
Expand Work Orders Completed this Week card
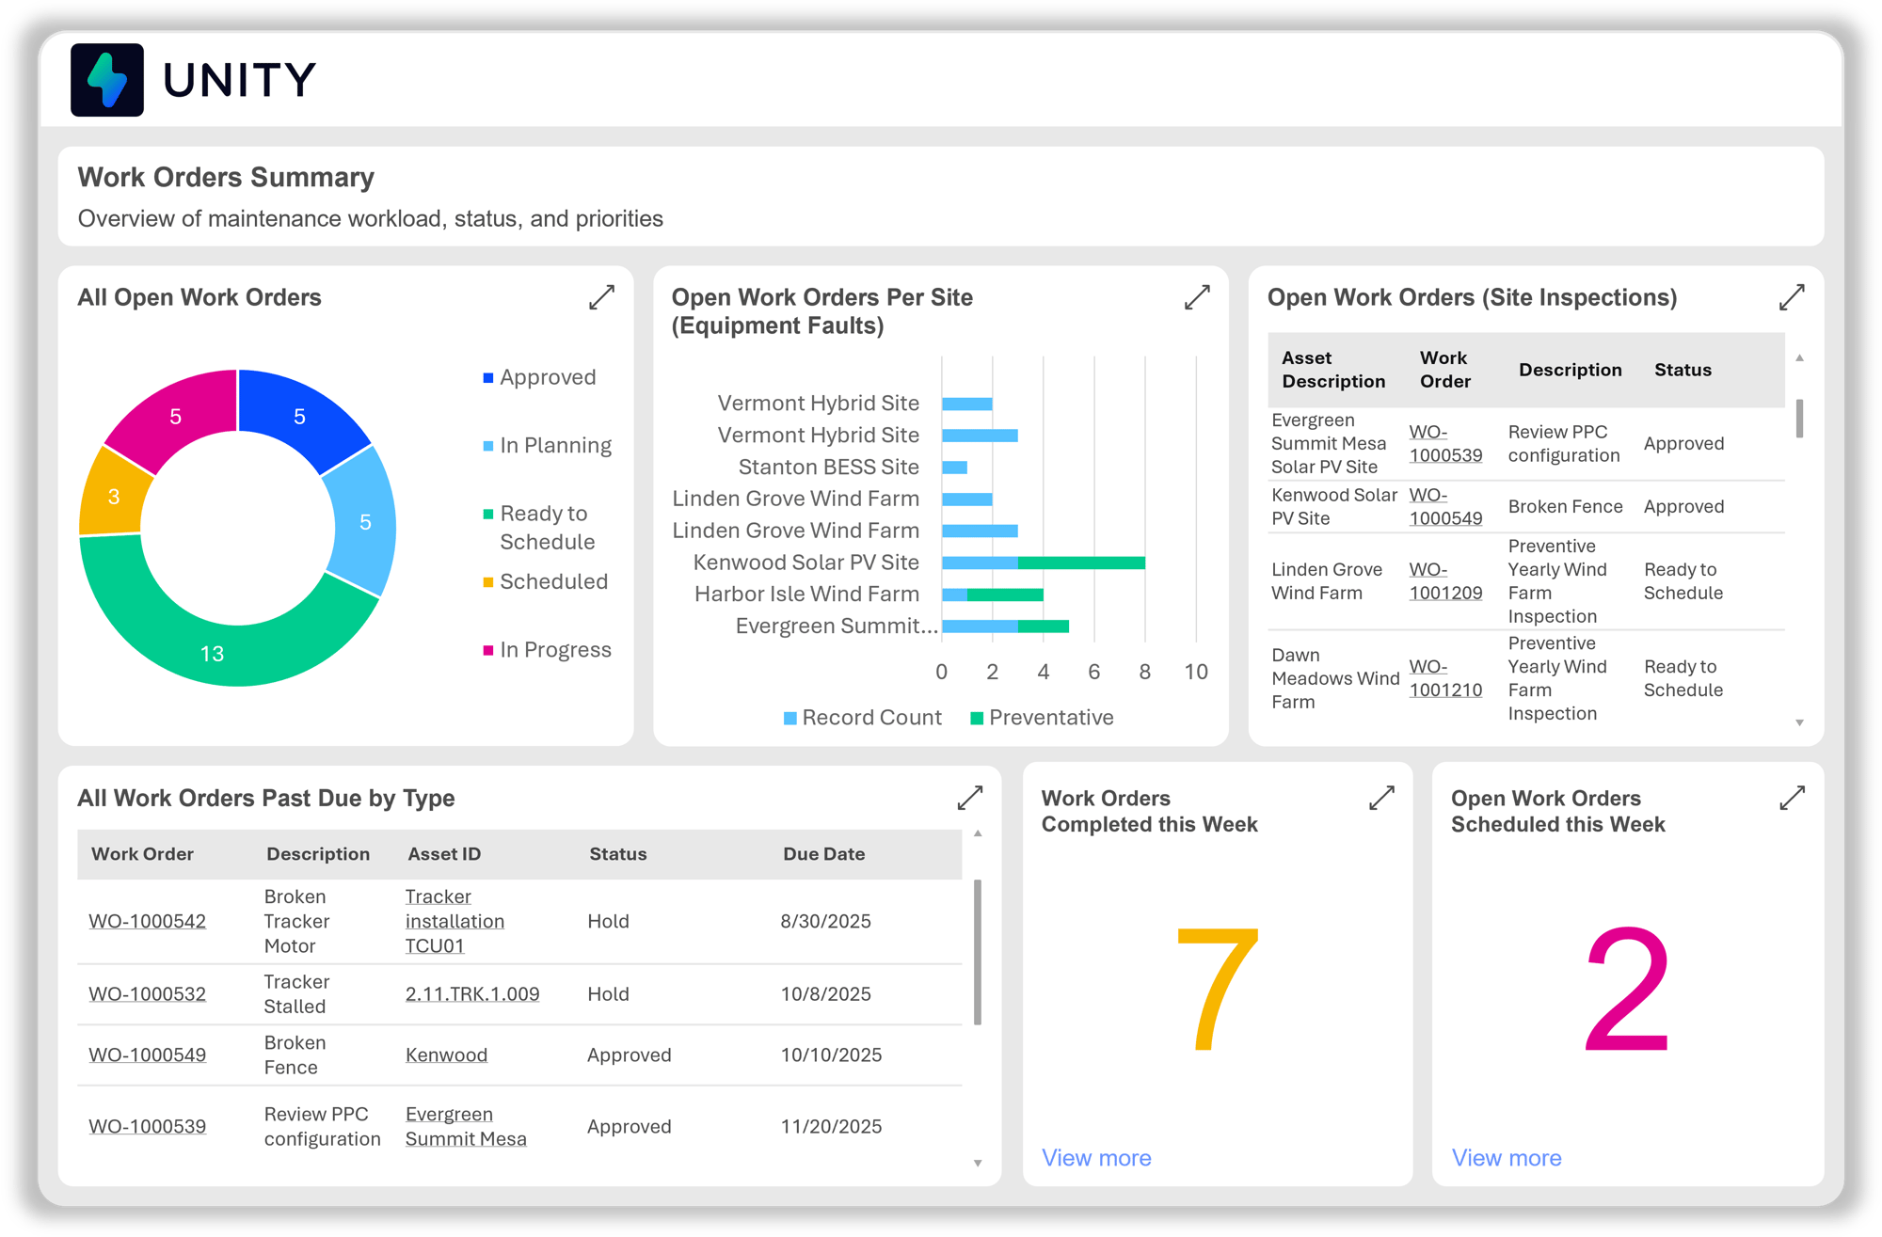[x=1380, y=798]
